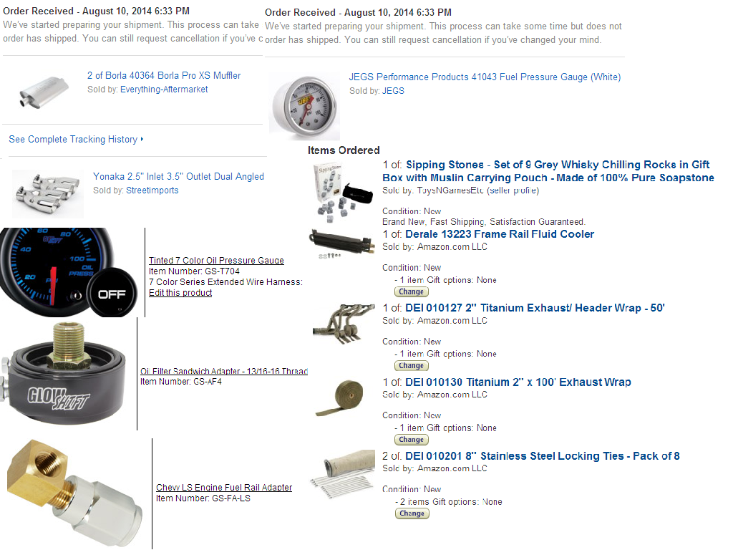Open the Everything-Aftermarket seller link
Image resolution: width=733 pixels, height=550 pixels.
click(164, 90)
